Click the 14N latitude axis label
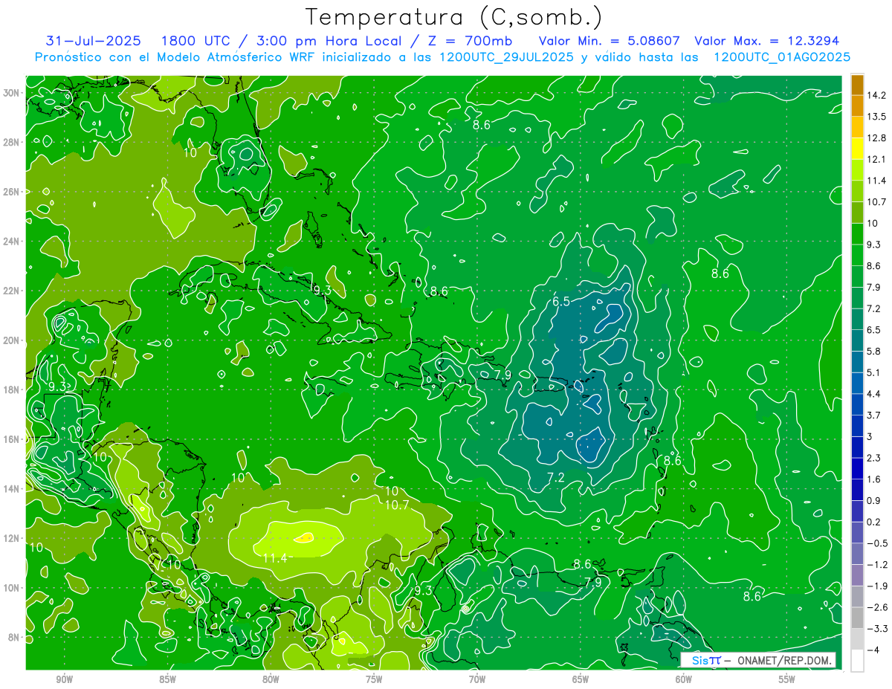Screen dimensions: 892x689 [11, 488]
